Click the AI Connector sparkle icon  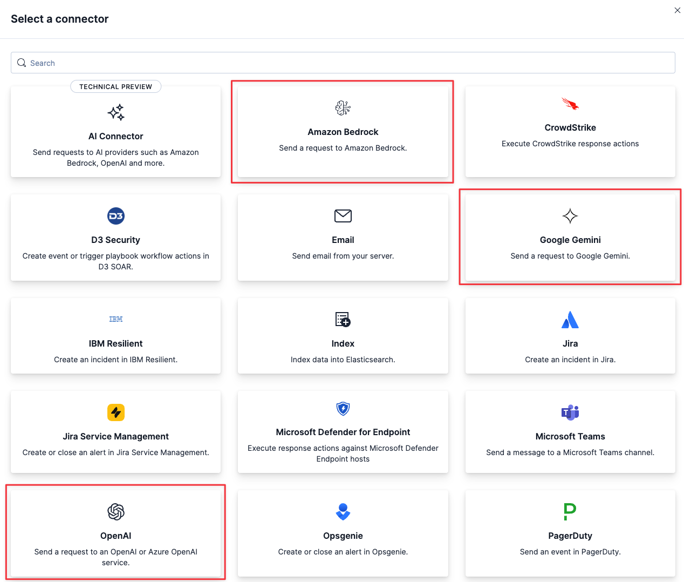[x=116, y=112]
